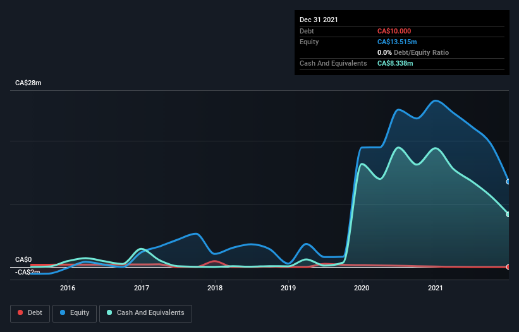Click the Equity end-point marker on chart

point(508,182)
